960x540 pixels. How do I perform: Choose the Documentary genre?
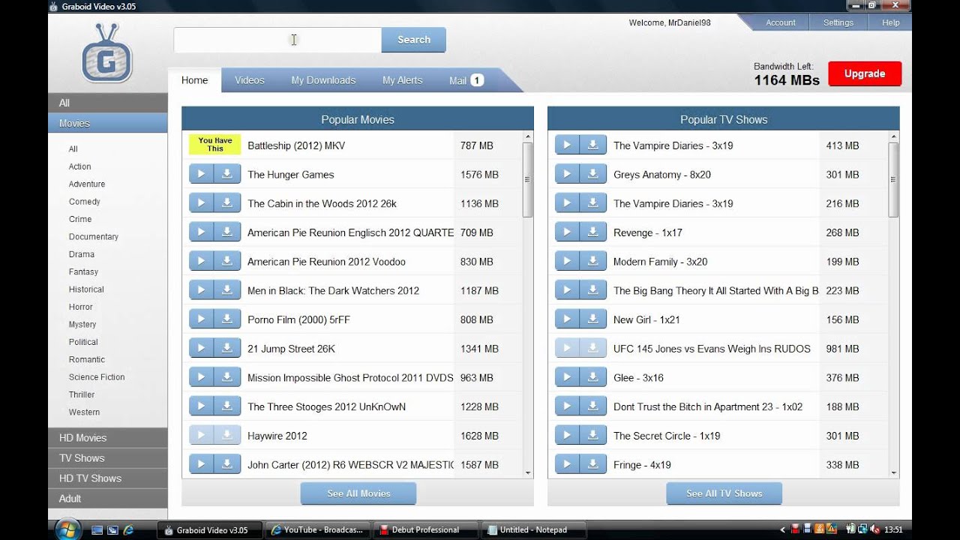[x=94, y=237]
